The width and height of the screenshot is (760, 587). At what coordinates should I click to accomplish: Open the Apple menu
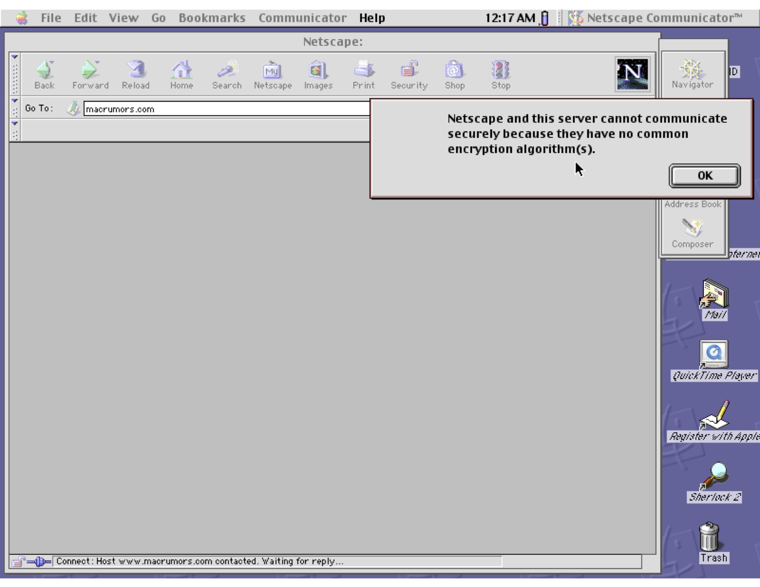[x=22, y=18]
